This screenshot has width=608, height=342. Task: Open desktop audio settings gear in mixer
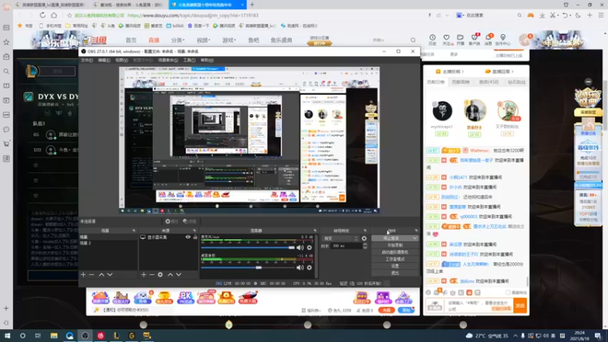pos(309,268)
